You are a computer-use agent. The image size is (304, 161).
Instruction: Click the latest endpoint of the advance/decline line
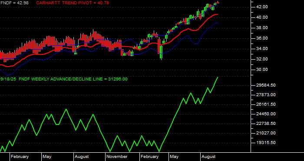pos(218,77)
